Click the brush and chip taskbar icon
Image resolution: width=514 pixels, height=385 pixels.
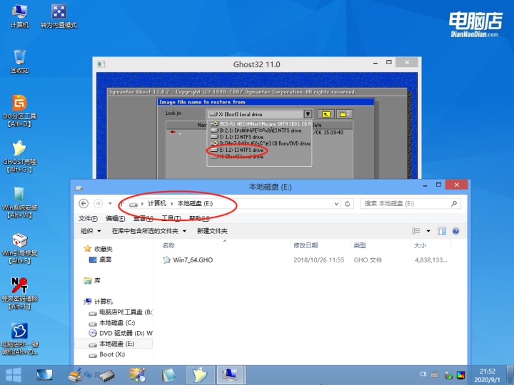click(76, 375)
